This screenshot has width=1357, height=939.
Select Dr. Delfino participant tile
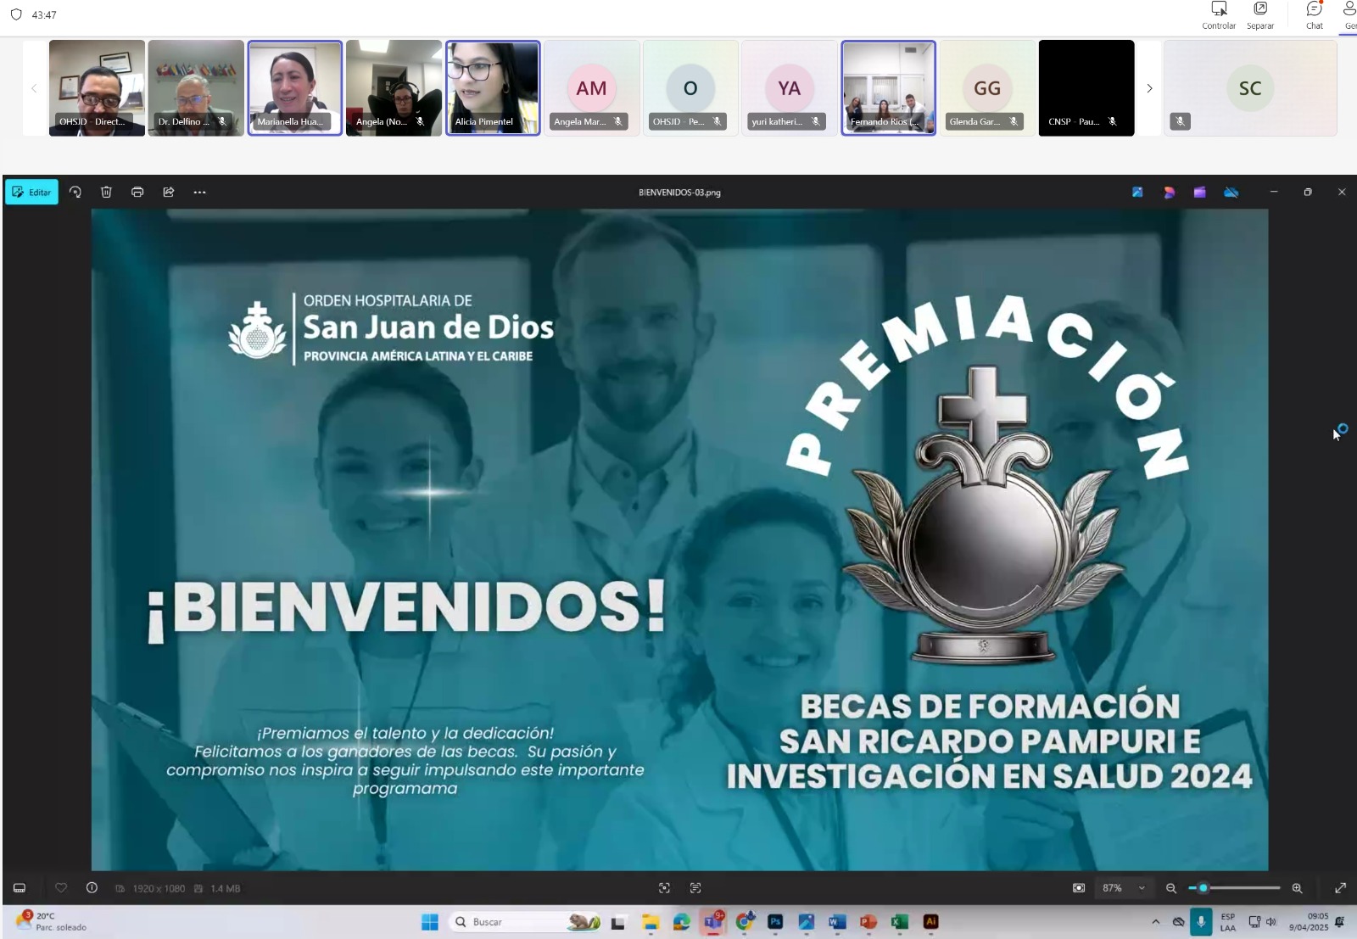click(196, 88)
